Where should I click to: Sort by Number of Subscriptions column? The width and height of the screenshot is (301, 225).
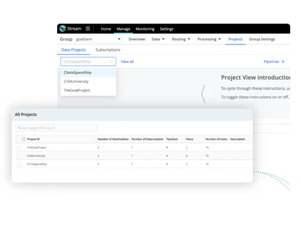(x=147, y=139)
